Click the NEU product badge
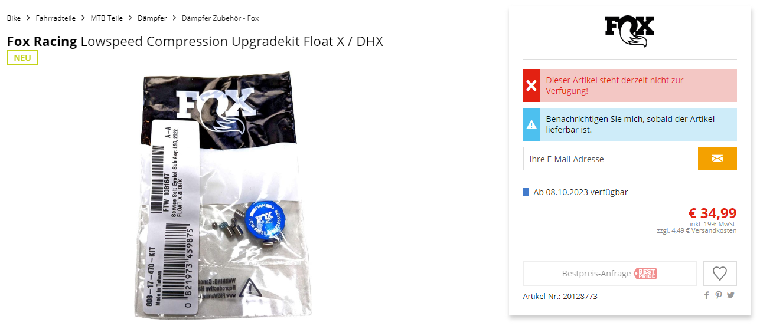Screen dimensions: 760x326 [x=22, y=58]
